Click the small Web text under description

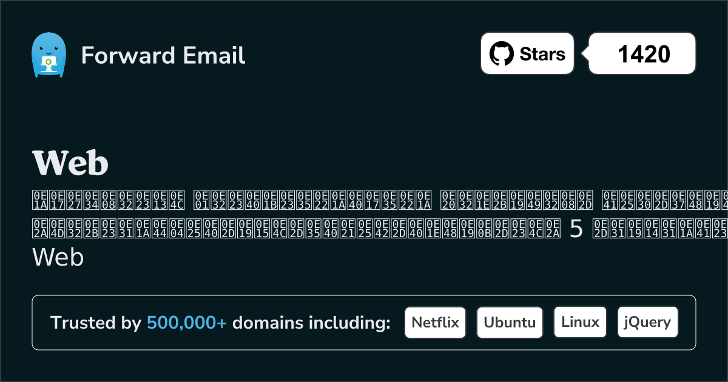tap(58, 258)
